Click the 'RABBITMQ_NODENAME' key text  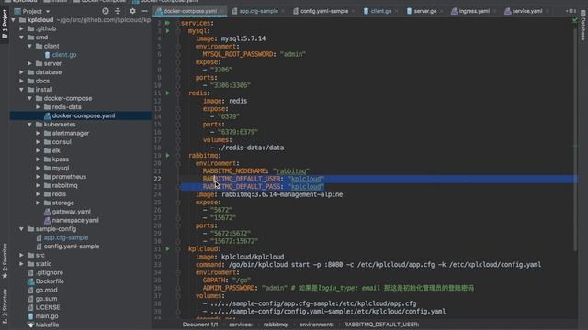pos(234,171)
